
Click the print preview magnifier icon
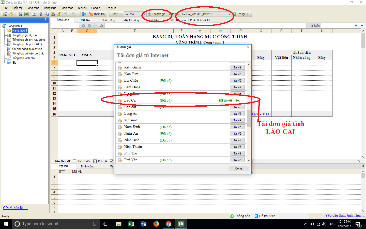click(x=34, y=14)
